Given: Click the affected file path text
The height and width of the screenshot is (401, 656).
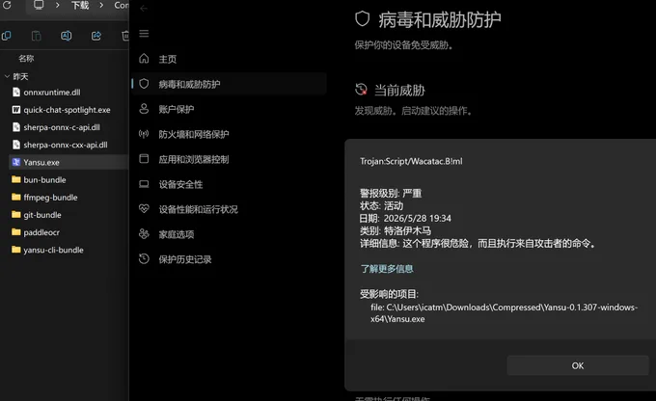Looking at the screenshot, I should (x=504, y=313).
